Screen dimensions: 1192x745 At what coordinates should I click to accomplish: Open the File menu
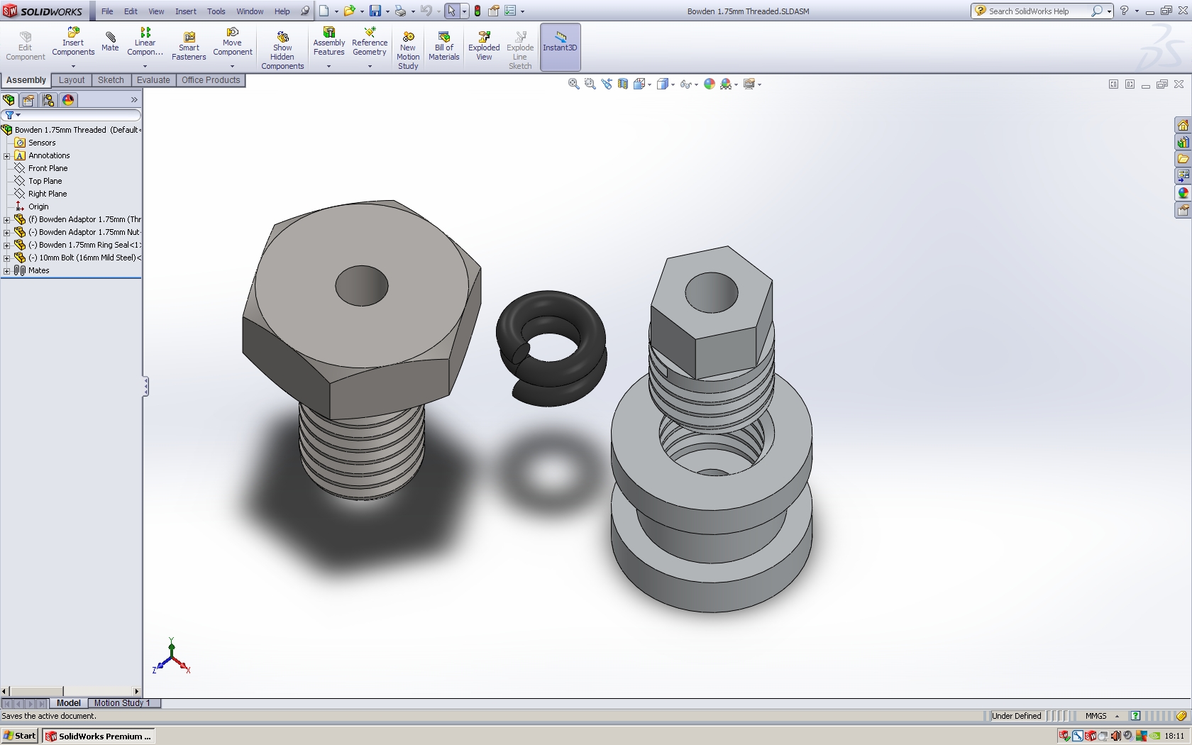click(x=107, y=11)
